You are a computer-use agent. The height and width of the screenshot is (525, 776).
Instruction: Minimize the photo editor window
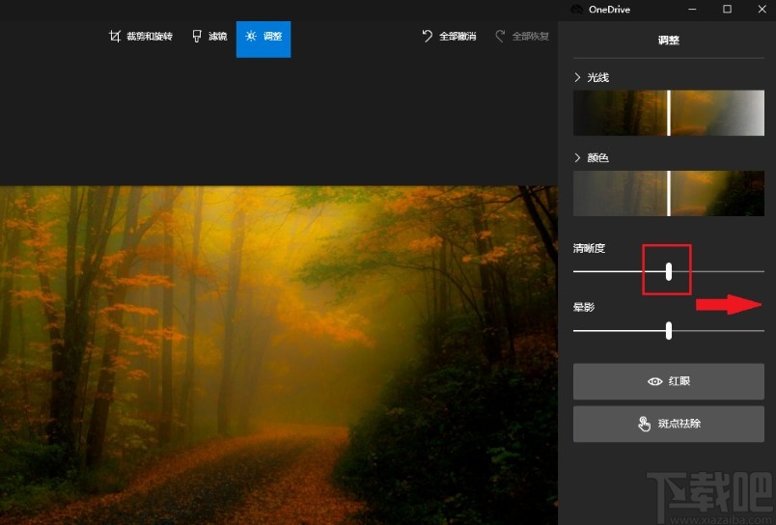coord(692,10)
